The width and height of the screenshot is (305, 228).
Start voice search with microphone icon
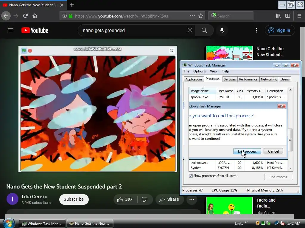coord(222,30)
